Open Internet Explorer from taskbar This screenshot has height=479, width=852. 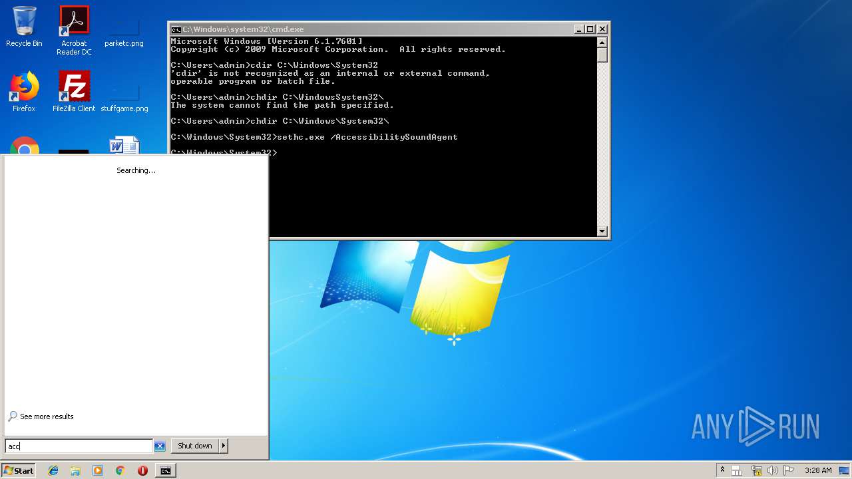[x=53, y=470]
